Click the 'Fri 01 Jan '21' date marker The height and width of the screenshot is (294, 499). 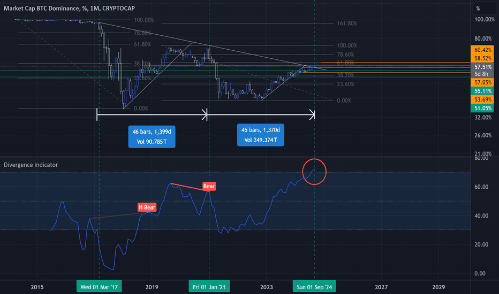click(209, 287)
